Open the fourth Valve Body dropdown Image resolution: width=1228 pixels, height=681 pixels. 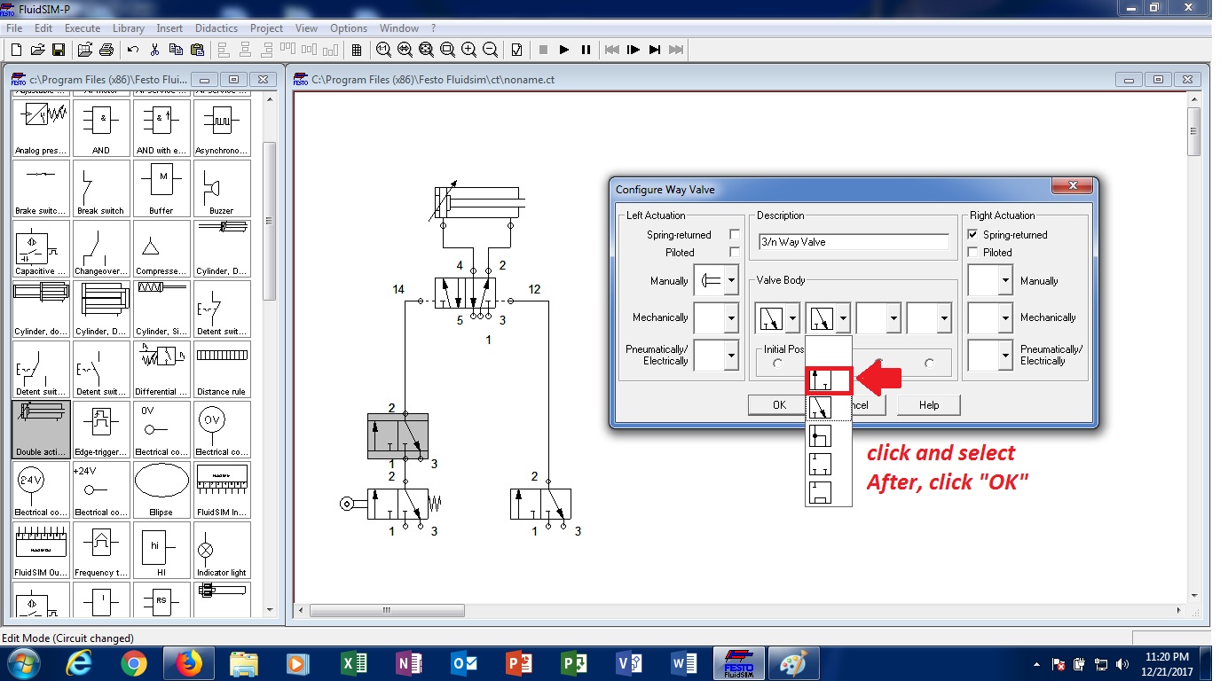[944, 317]
